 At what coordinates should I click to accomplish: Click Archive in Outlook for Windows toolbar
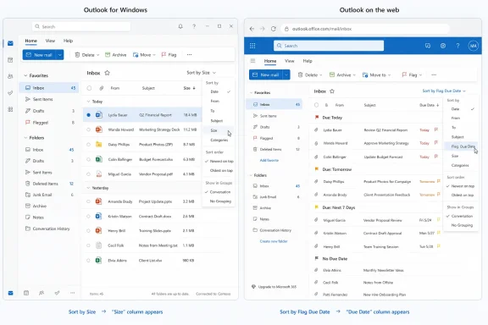pyautogui.click(x=116, y=55)
